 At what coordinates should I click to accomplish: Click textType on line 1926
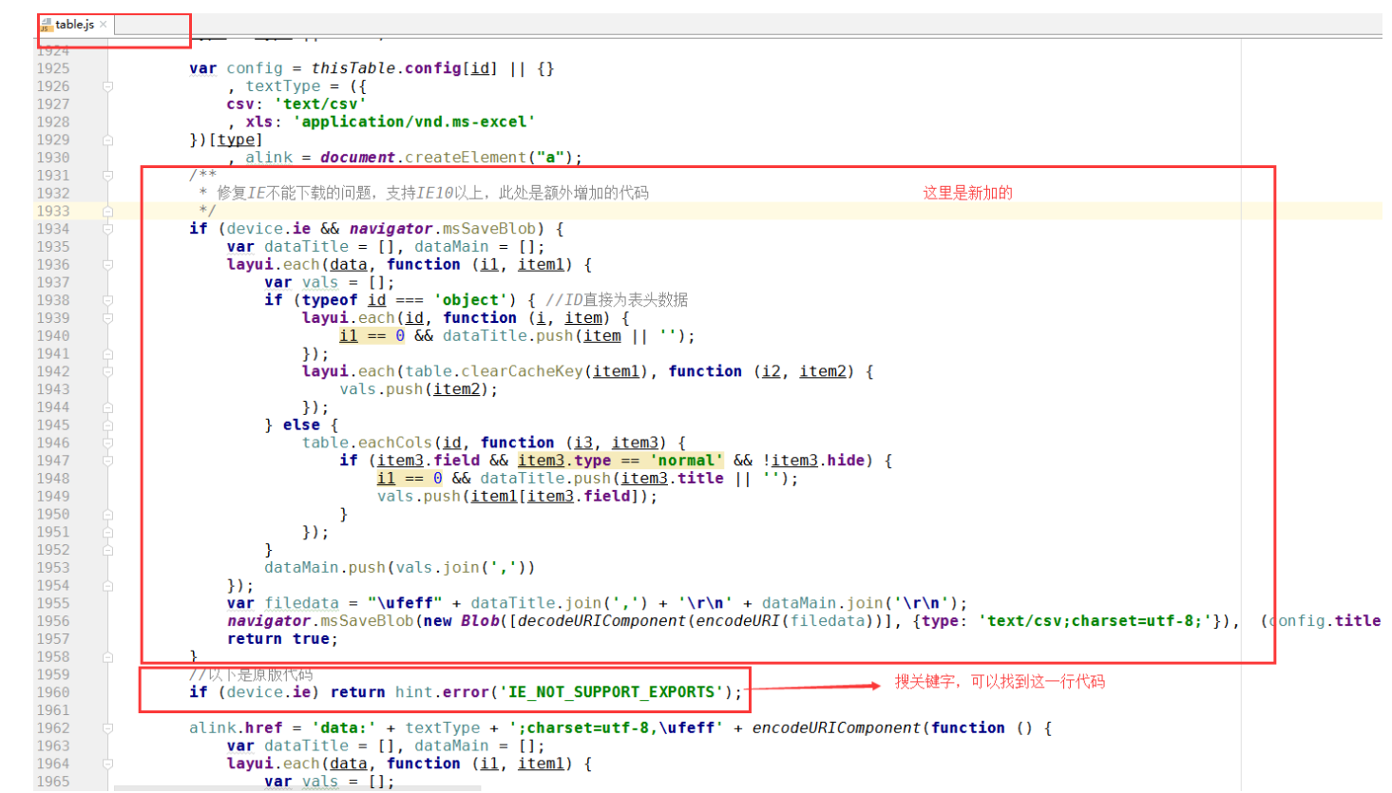tap(283, 86)
